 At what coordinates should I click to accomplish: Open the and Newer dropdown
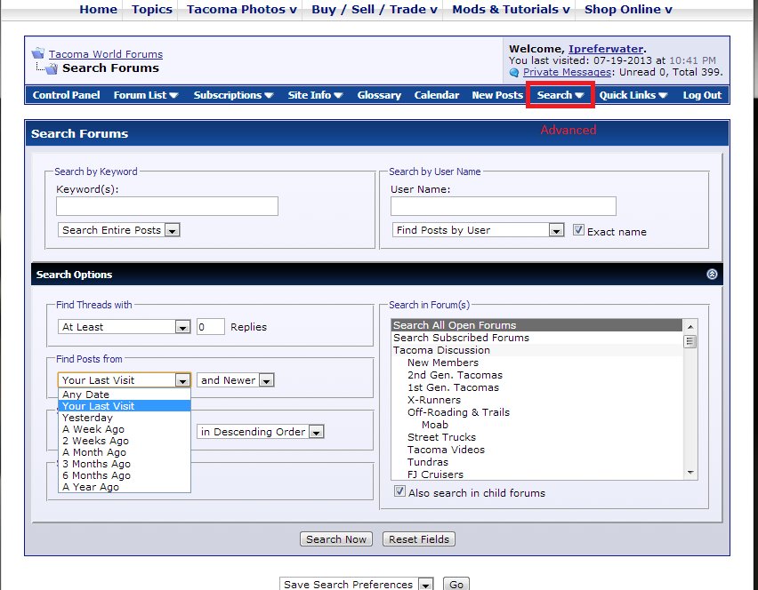point(236,380)
